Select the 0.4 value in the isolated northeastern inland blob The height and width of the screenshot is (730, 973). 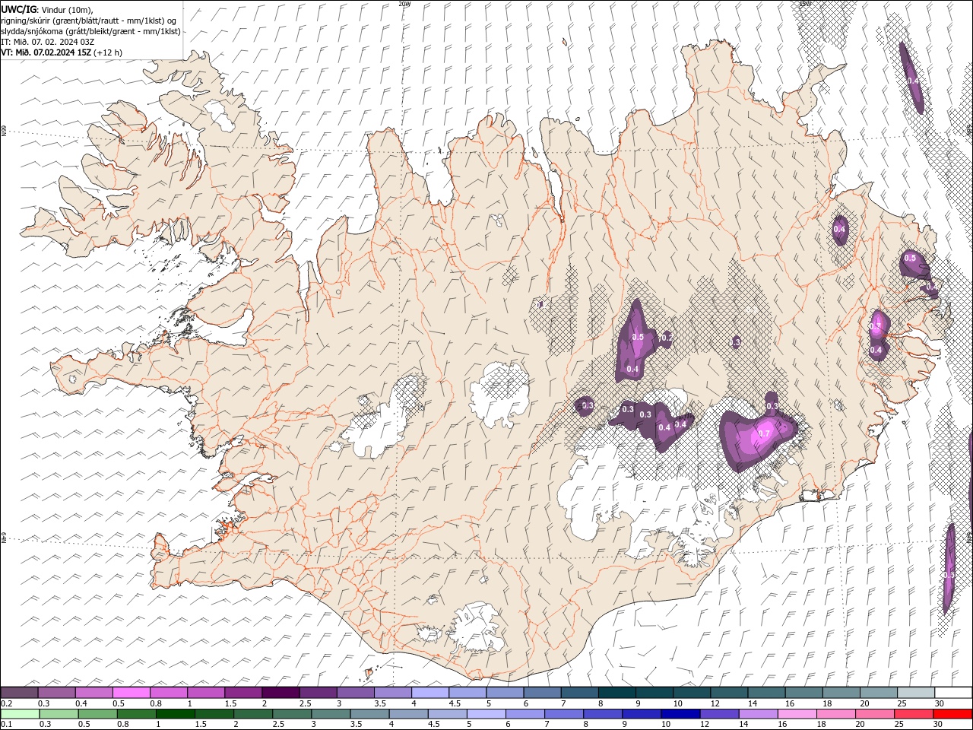[x=840, y=229]
